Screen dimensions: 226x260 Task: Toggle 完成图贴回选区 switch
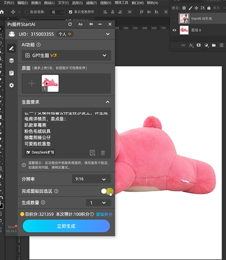point(105,191)
